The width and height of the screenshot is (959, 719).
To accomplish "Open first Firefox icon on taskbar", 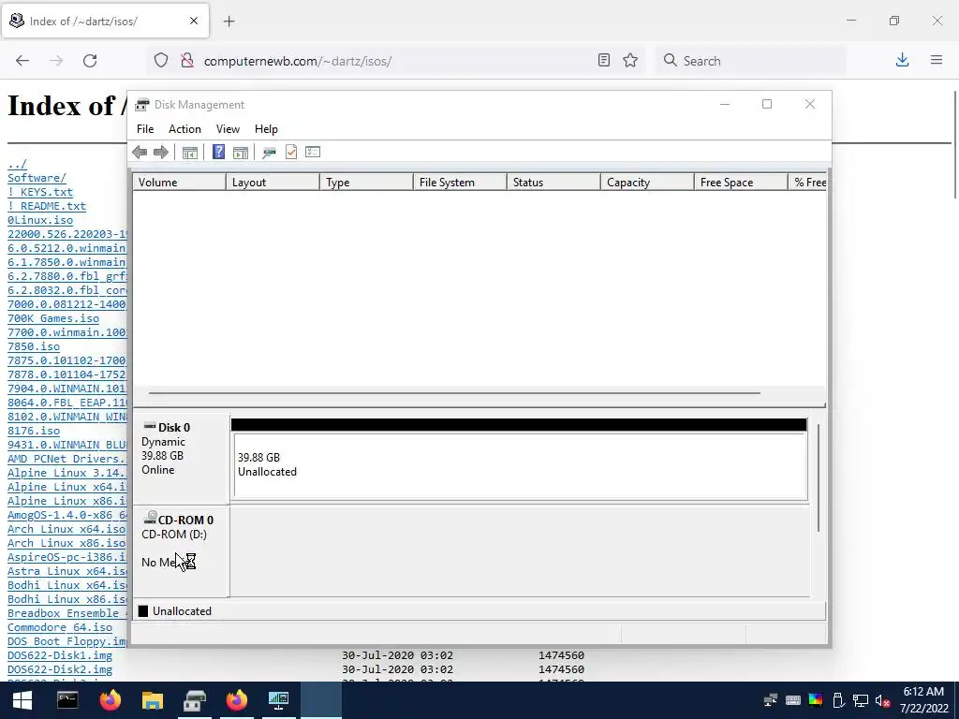I will click(x=111, y=700).
